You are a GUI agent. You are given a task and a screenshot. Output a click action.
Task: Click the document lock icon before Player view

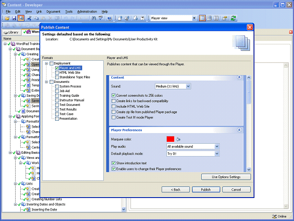pyautogui.click(x=143, y=18)
